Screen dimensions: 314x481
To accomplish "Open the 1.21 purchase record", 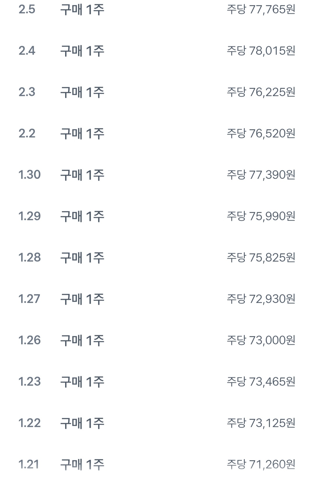I will pos(82,465).
